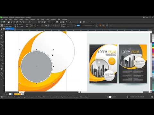The image size is (154, 115).
Task: Switch to the Untitled-1 document tab
Action: 9,28
